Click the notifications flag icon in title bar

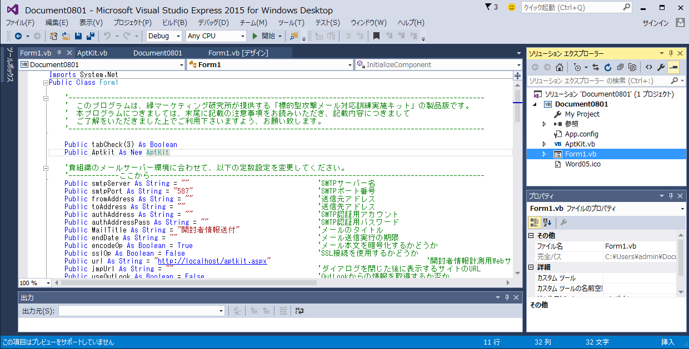[489, 7]
